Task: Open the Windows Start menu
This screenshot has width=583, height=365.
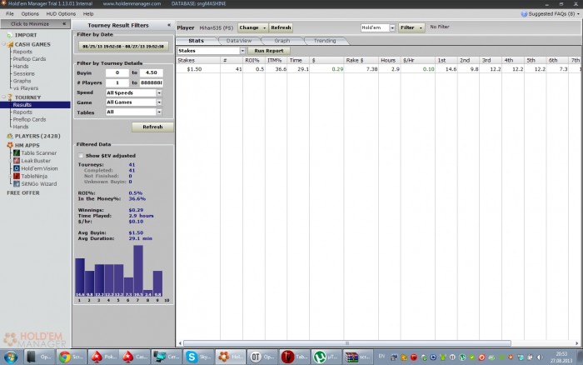Action: point(10,357)
